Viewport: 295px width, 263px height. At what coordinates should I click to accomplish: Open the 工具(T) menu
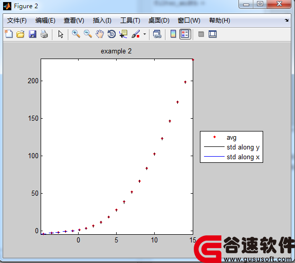pyautogui.click(x=130, y=21)
